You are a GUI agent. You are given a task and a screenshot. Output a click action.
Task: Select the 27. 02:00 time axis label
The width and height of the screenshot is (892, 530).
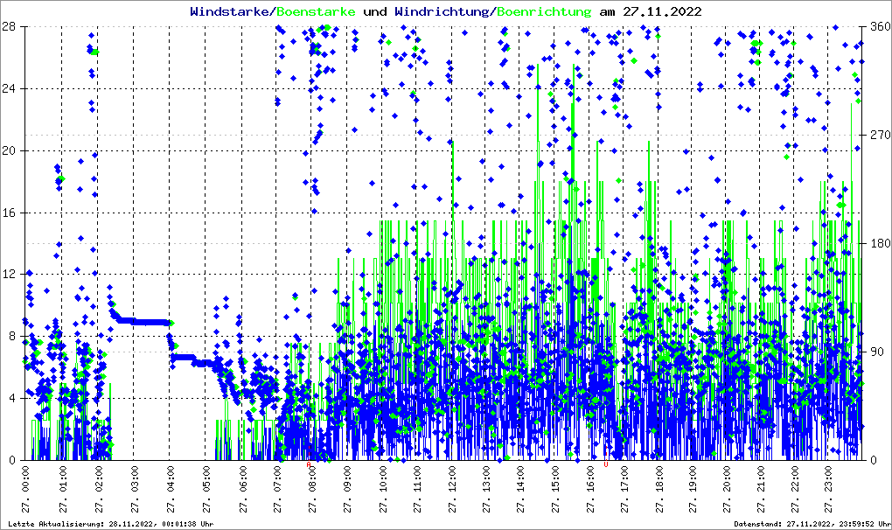99,490
